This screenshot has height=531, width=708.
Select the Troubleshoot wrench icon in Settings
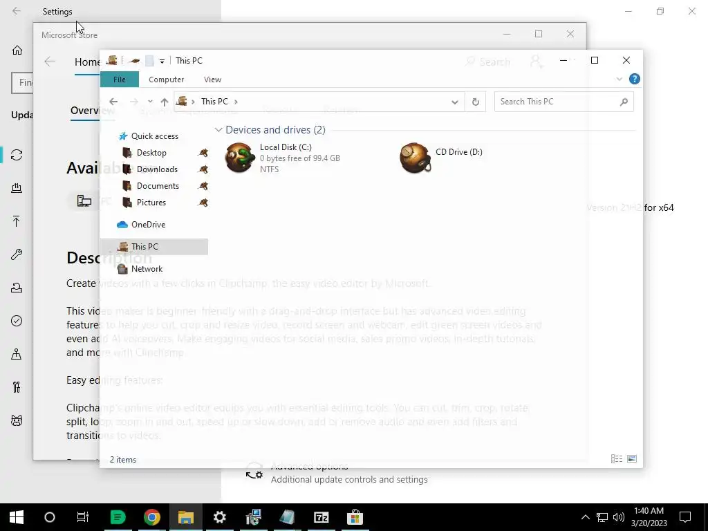pos(17,254)
